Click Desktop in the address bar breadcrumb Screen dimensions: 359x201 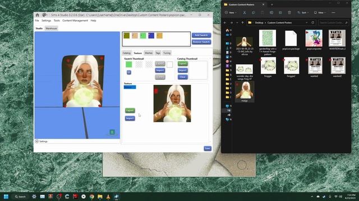[x=259, y=23]
